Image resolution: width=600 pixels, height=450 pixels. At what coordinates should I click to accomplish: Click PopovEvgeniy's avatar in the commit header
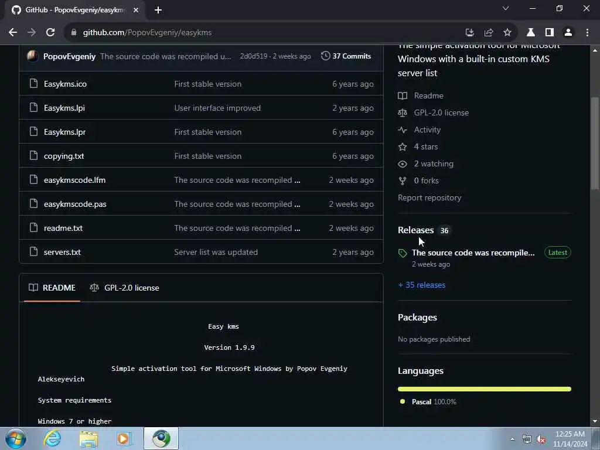(33, 56)
